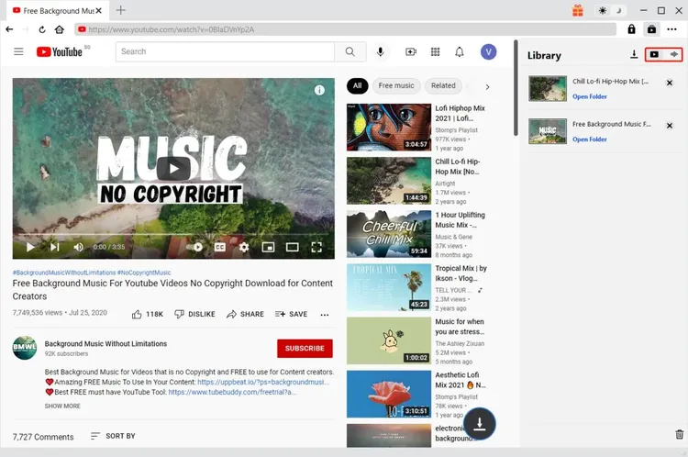The image size is (688, 457).
Task: Click the floating blue download button
Action: click(x=479, y=422)
